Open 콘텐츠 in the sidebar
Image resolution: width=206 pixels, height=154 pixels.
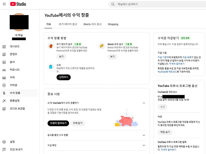[19, 54]
